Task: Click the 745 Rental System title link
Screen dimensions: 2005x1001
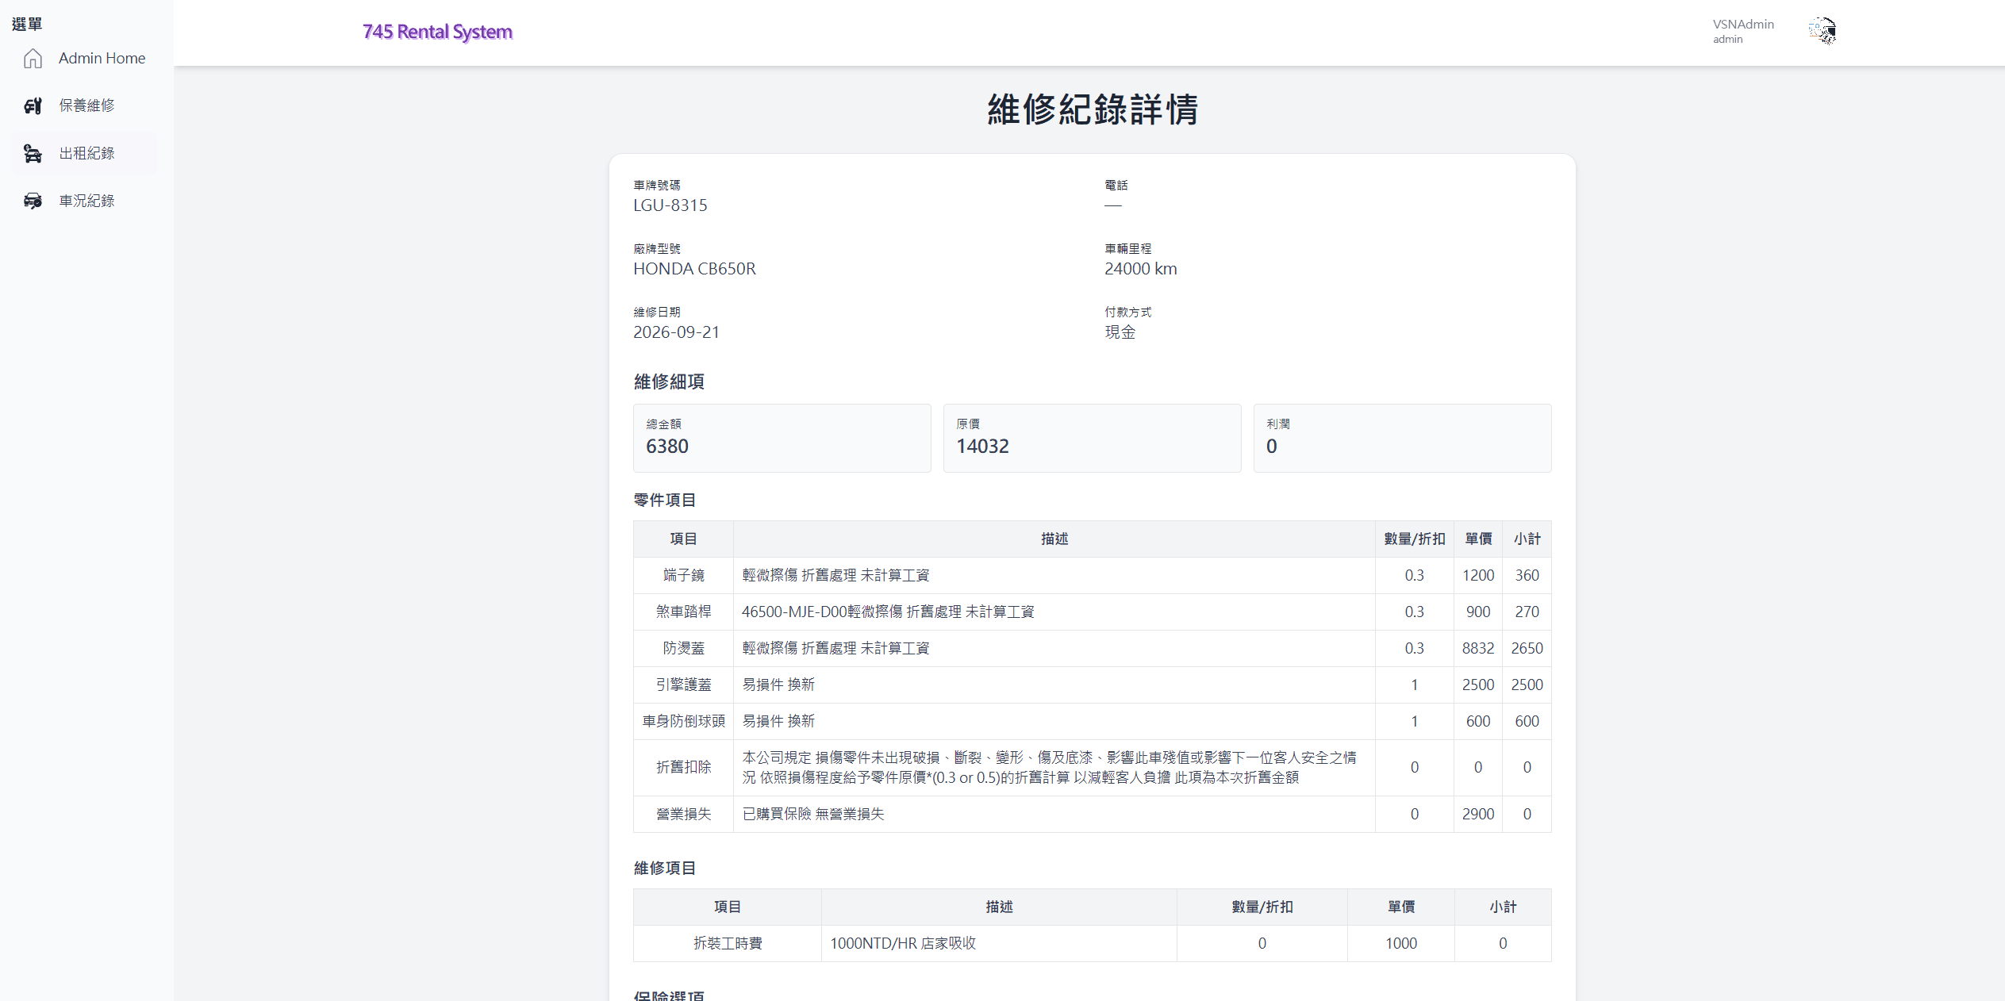Action: (437, 32)
